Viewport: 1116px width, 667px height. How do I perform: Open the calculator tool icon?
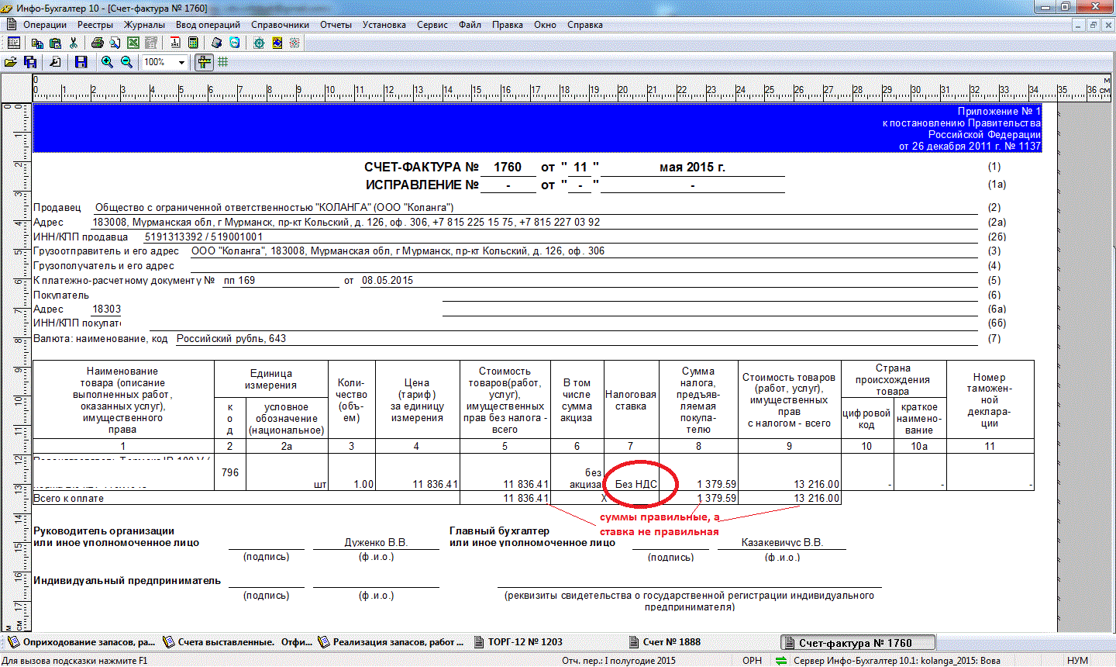[x=194, y=43]
